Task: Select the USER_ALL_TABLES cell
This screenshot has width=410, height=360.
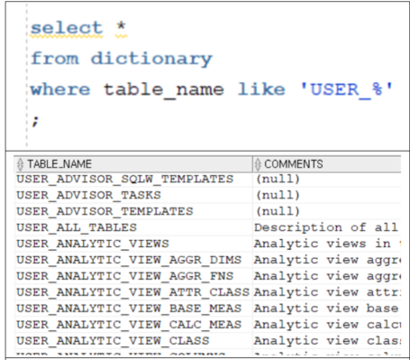Action: (133, 227)
